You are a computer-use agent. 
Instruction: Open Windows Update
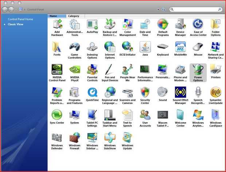[x=128, y=141]
